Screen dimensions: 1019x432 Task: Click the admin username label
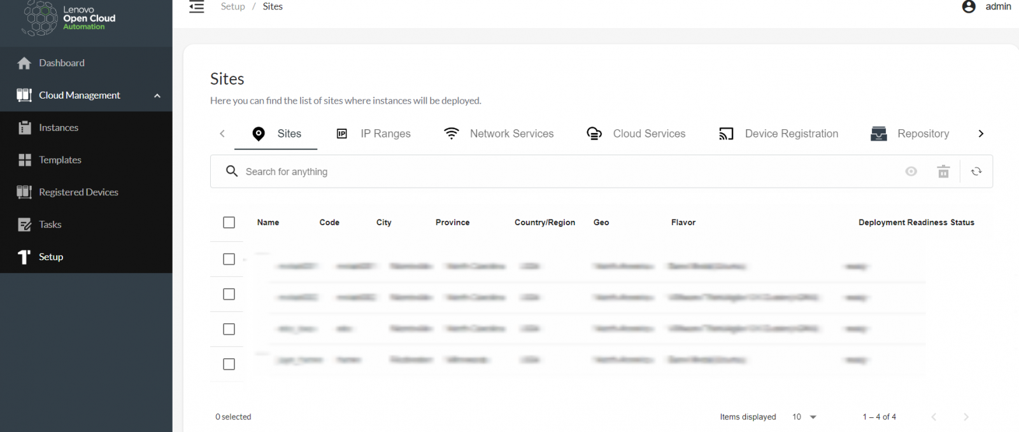[998, 6]
